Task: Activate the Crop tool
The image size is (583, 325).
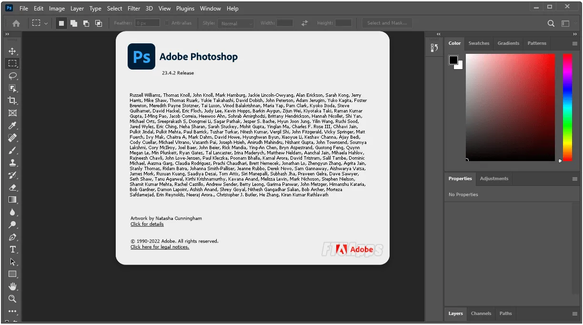Action: 12,101
